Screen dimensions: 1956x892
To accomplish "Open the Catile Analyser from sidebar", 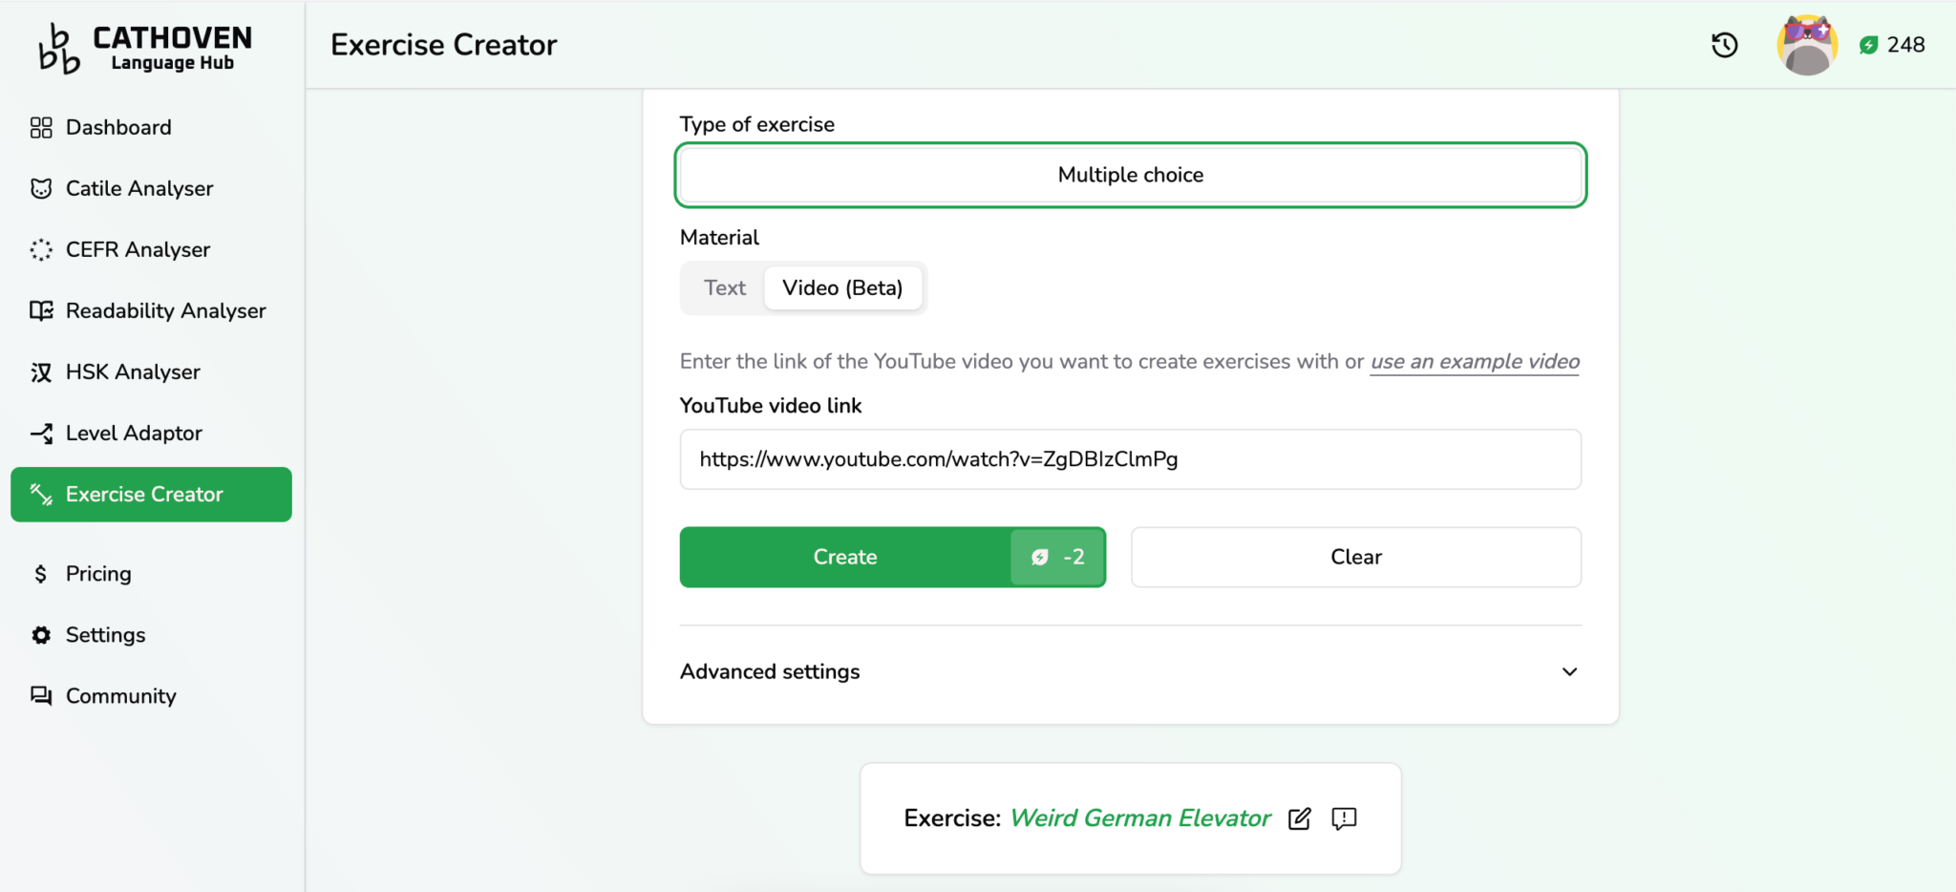I will tap(139, 188).
